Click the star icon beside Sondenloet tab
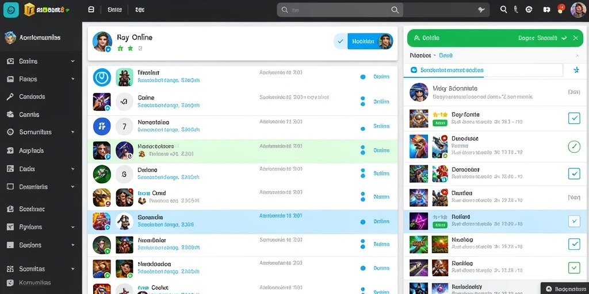Viewport: 589px width, 294px height. coord(576,70)
